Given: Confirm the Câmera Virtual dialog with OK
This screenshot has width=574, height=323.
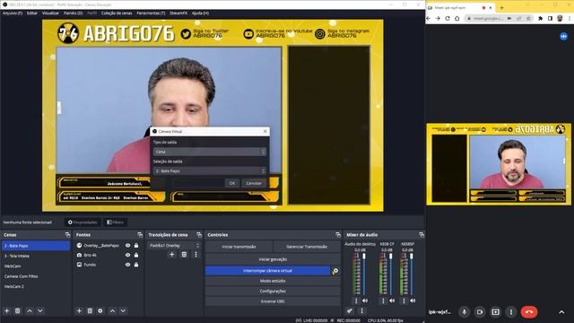Looking at the screenshot, I should (x=231, y=183).
